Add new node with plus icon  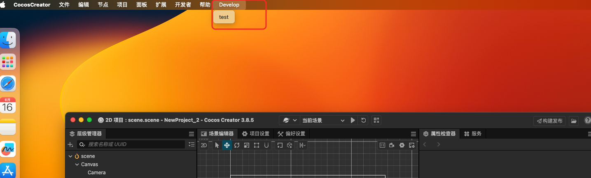point(70,144)
